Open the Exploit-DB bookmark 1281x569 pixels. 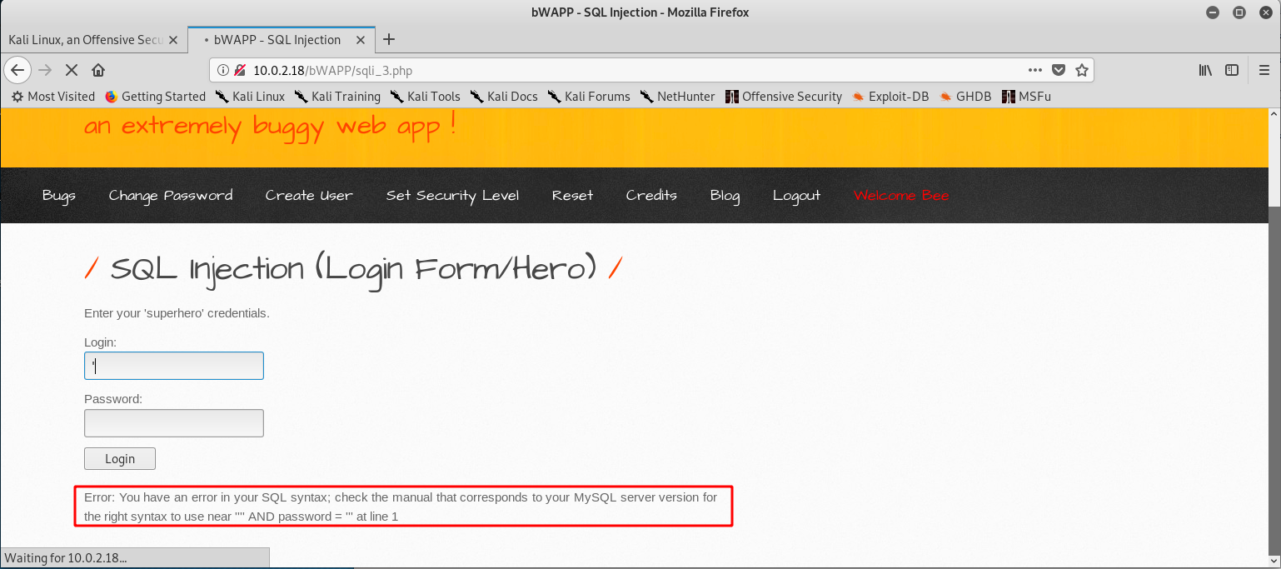pyautogui.click(x=899, y=96)
